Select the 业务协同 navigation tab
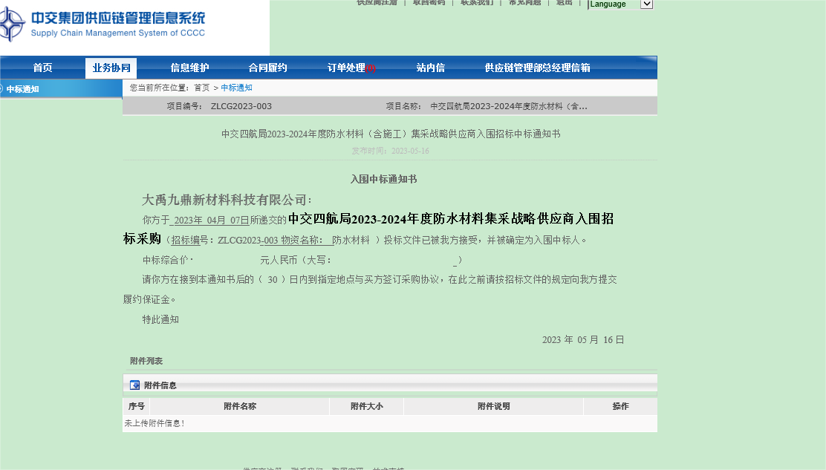 tap(111, 68)
